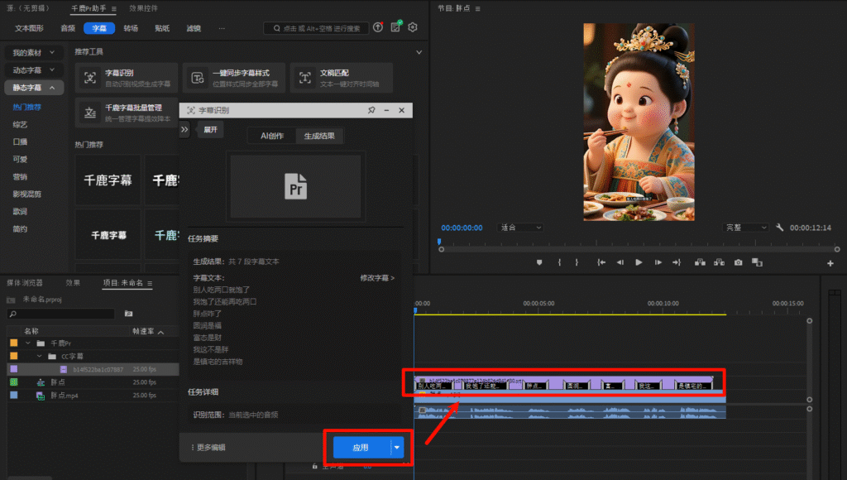847x480 pixels.
Task: Switch to 音频 tab
Action: click(x=68, y=28)
